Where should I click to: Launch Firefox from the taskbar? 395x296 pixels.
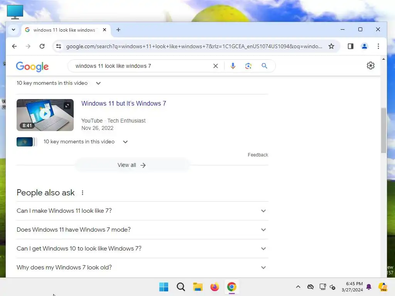point(214,287)
